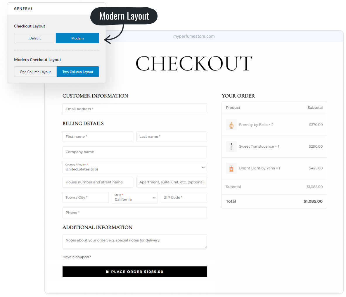Click the Sweet Translucence product thumbnail
Viewport: 346px width, 297px height.
pos(231,146)
